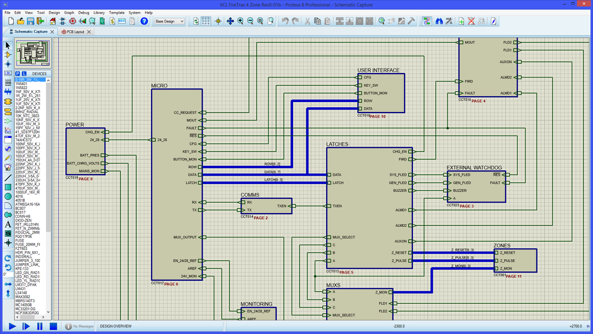The height and width of the screenshot is (334, 593).
Task: Click the Zoom In magnifier icon
Action: tap(240, 21)
